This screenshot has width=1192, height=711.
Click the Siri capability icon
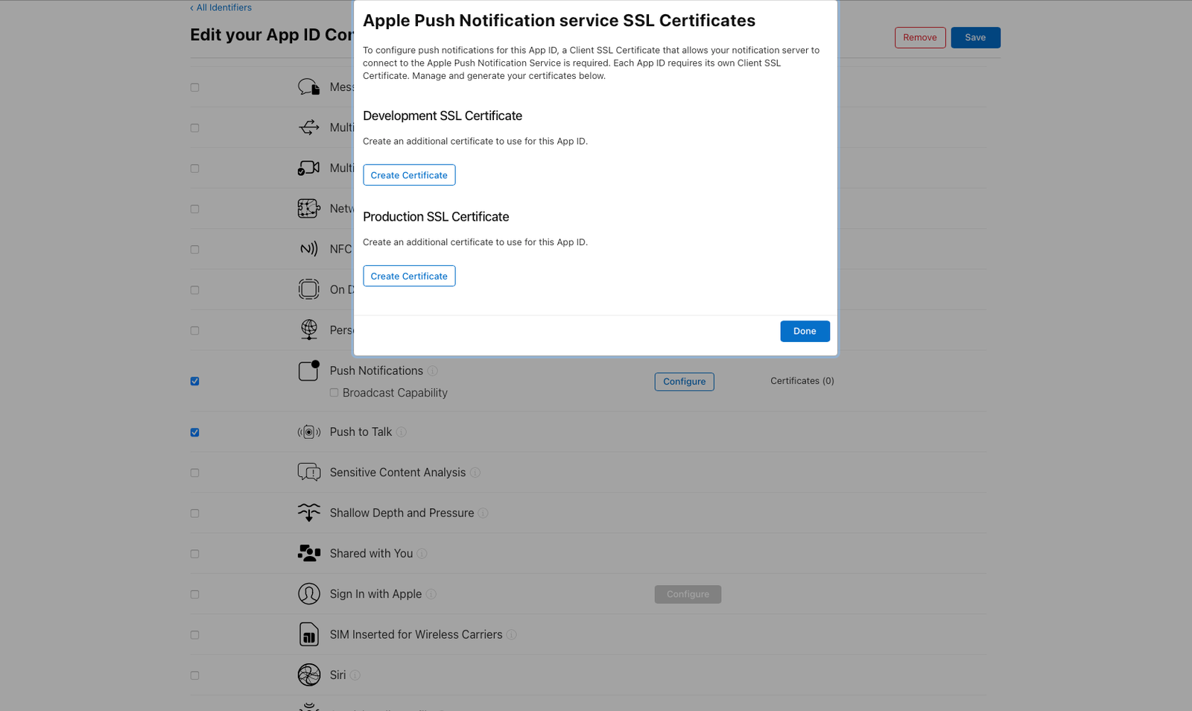[x=308, y=675]
